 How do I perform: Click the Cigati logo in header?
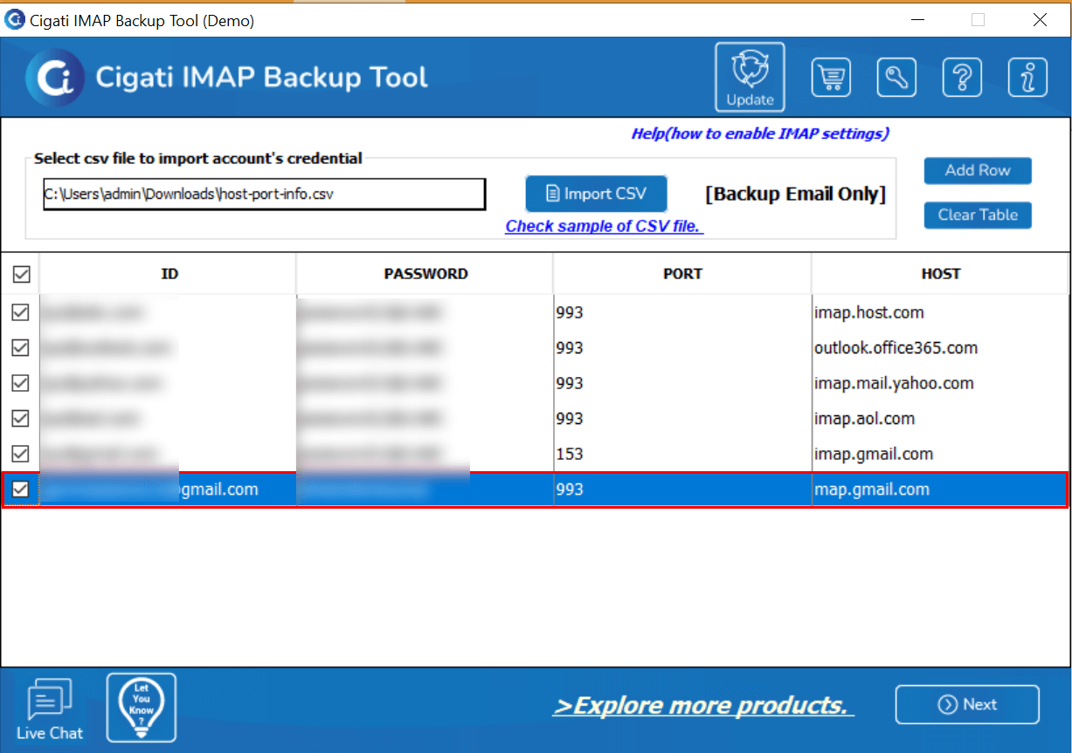tap(55, 78)
